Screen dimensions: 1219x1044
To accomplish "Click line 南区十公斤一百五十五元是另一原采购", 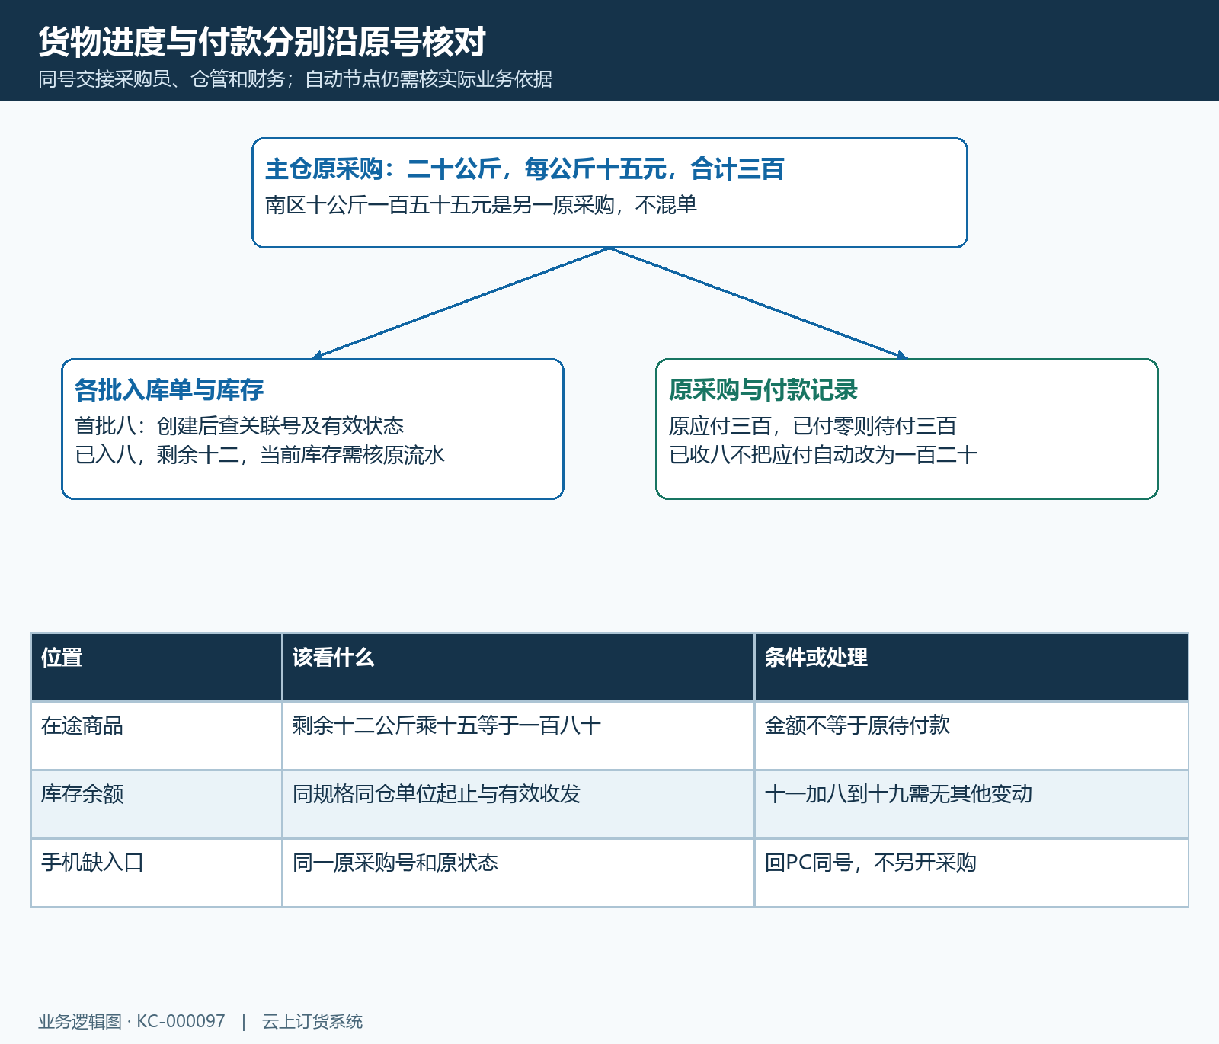I will (x=440, y=205).
